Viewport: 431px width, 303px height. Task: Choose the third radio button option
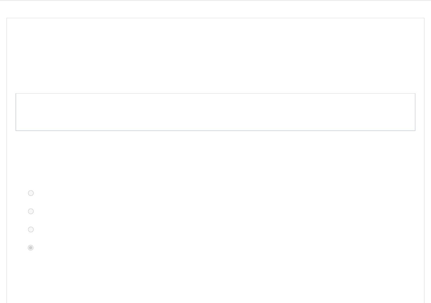coord(31,230)
